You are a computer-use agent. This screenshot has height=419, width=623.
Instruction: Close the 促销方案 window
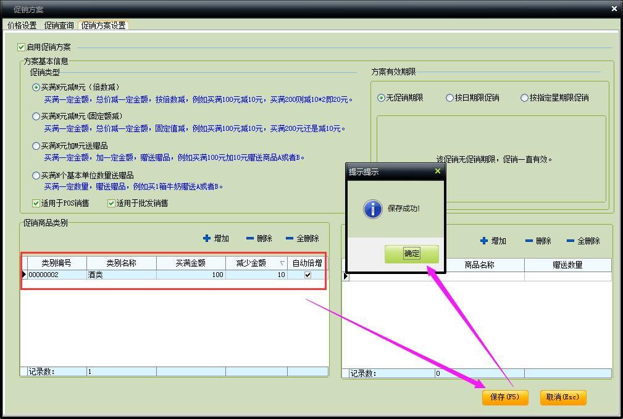point(614,9)
